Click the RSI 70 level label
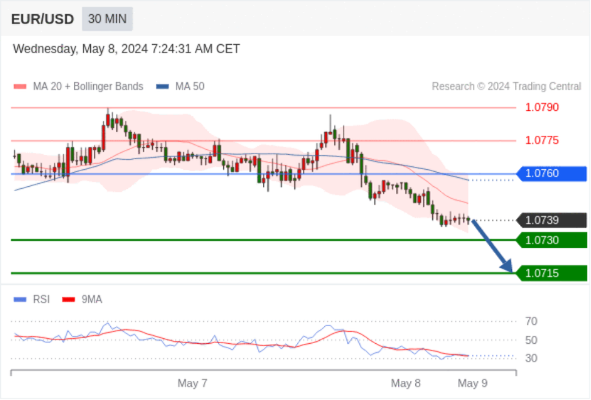The width and height of the screenshot is (591, 400). (x=531, y=322)
